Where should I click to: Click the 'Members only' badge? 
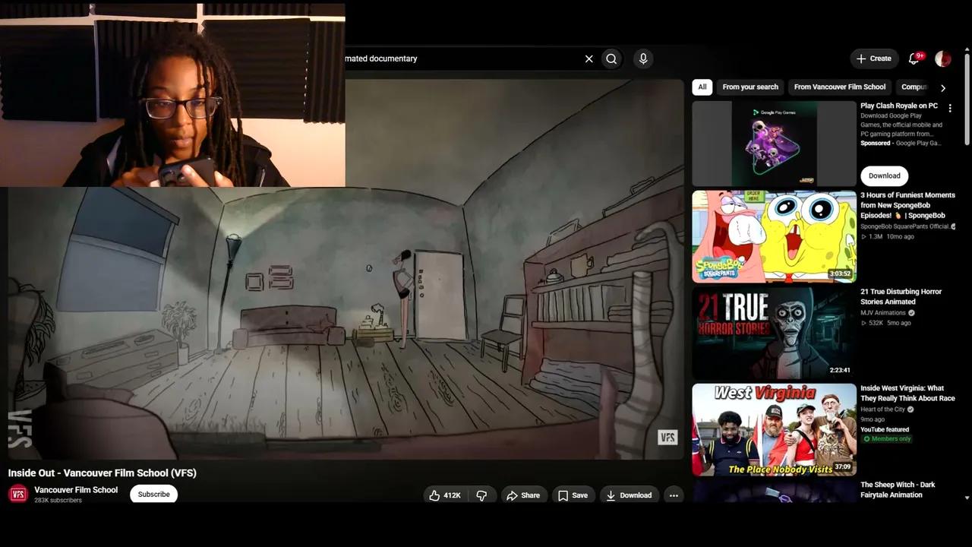coord(888,439)
